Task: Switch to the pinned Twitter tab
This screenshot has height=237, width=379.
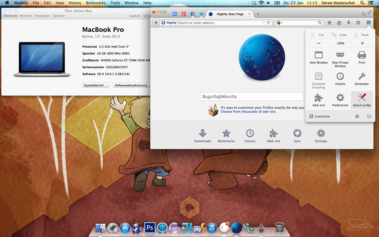Action: click(202, 14)
